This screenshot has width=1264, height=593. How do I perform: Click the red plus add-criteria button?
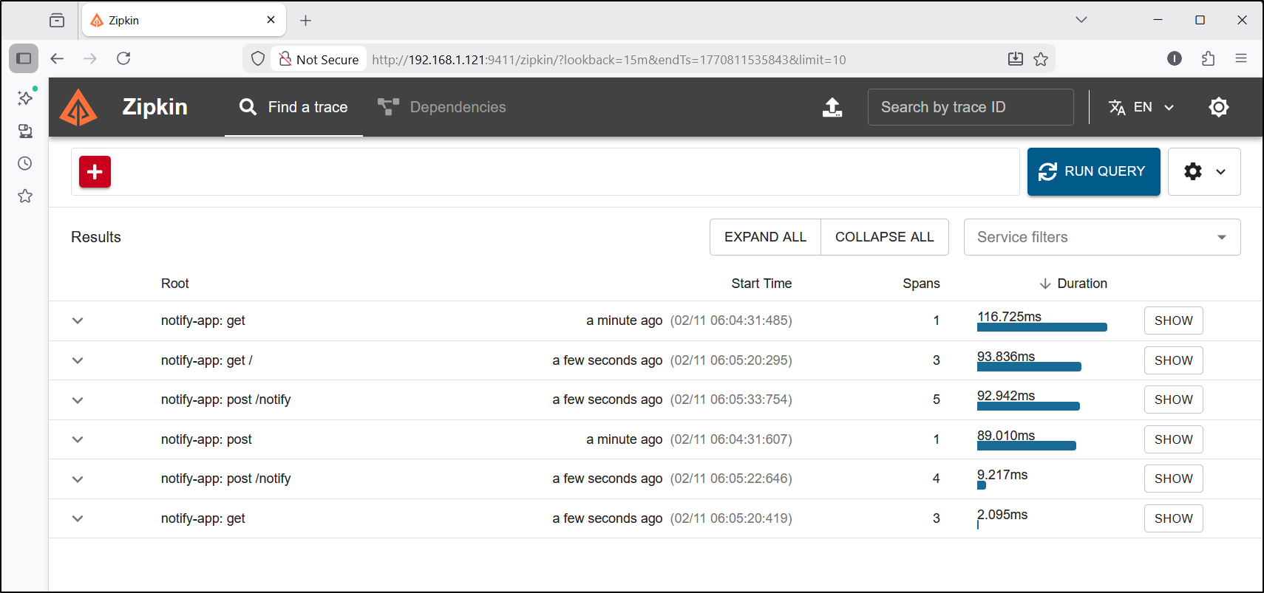coord(95,172)
